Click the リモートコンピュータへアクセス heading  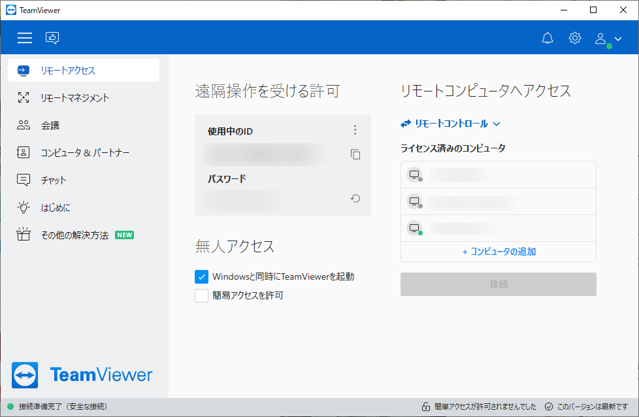pos(485,91)
